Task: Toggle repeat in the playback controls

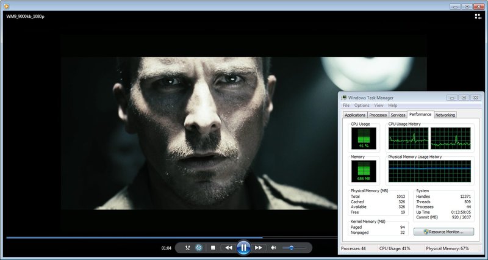Action: pos(199,248)
